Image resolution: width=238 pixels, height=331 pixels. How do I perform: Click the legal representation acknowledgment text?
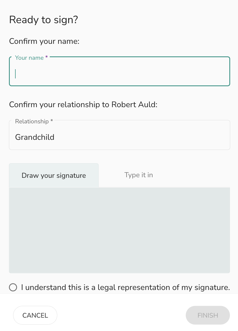[125, 287]
